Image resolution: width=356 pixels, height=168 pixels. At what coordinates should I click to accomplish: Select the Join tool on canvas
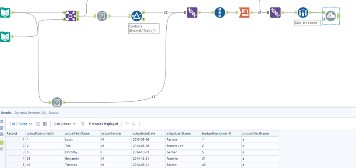point(71,16)
